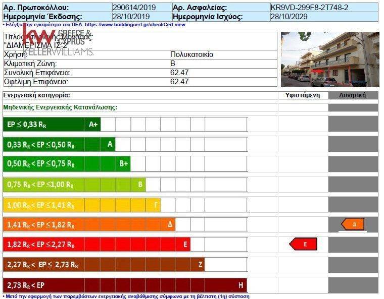
Task: Click the light green B class bar
Action: pos(74,185)
